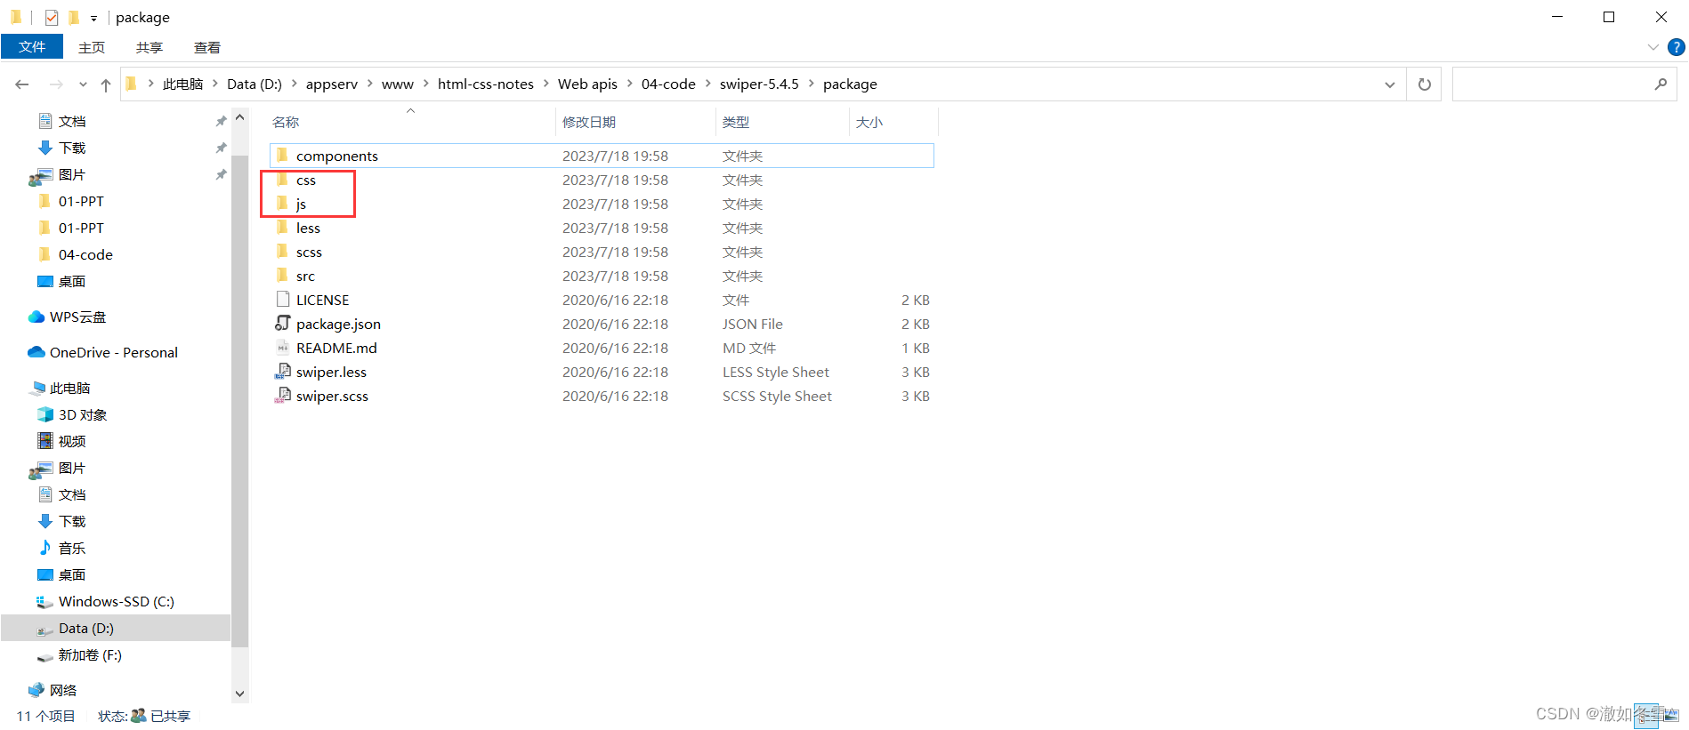
Task: Open the recent locations dropdown arrow
Action: click(x=83, y=84)
